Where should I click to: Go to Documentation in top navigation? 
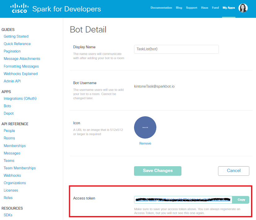point(161,8)
